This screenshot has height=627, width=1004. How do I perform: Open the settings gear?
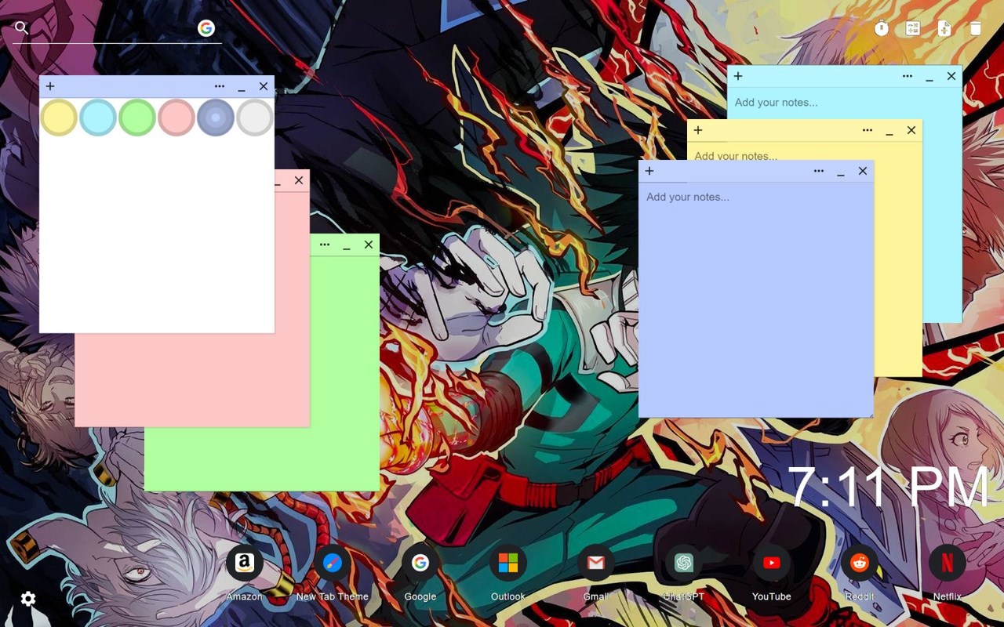[28, 599]
